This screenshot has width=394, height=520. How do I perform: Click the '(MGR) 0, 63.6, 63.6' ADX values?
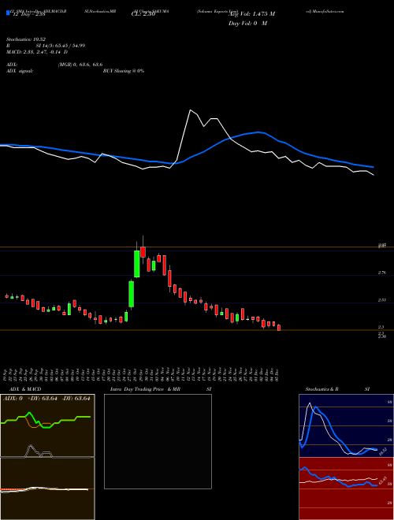[80, 65]
